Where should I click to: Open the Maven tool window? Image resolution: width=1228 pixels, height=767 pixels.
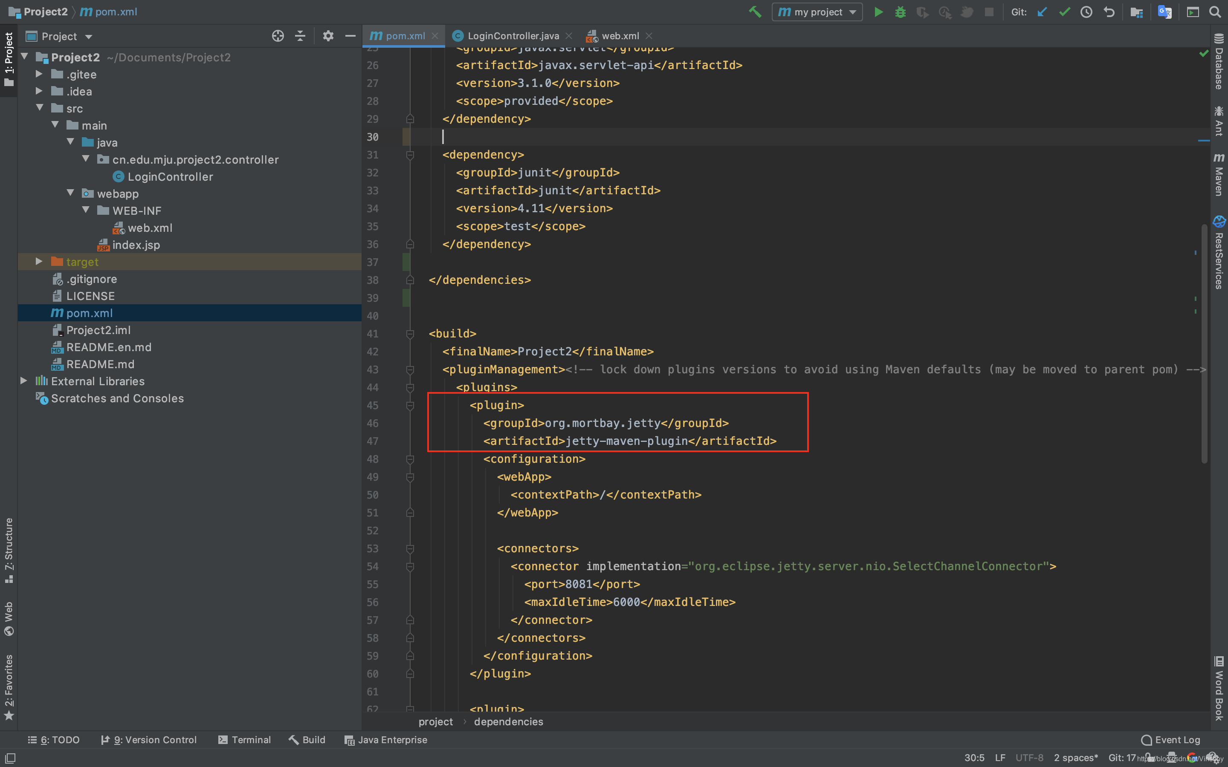click(1219, 175)
